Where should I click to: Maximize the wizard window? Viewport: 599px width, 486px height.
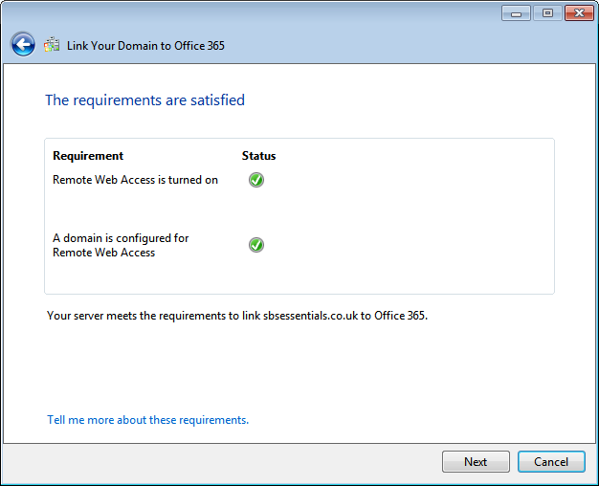[547, 13]
